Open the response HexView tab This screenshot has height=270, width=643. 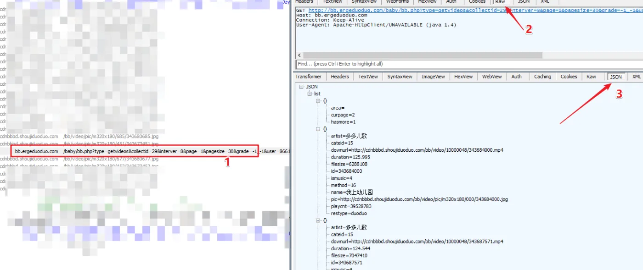tap(463, 77)
